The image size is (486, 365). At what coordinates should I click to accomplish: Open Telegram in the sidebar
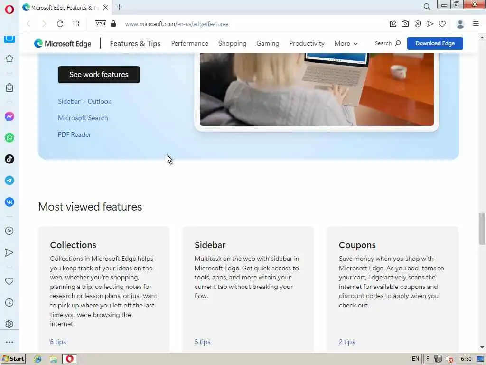tap(9, 180)
